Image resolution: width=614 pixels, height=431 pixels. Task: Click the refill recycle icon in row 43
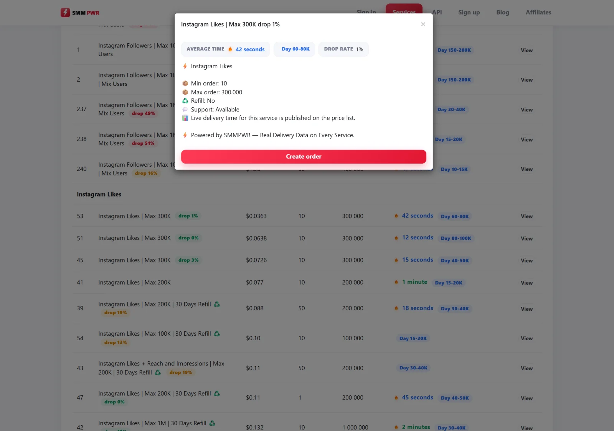pos(158,372)
